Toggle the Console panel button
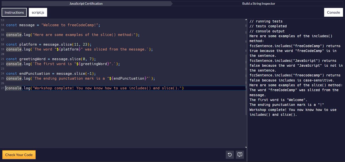 click(333, 12)
